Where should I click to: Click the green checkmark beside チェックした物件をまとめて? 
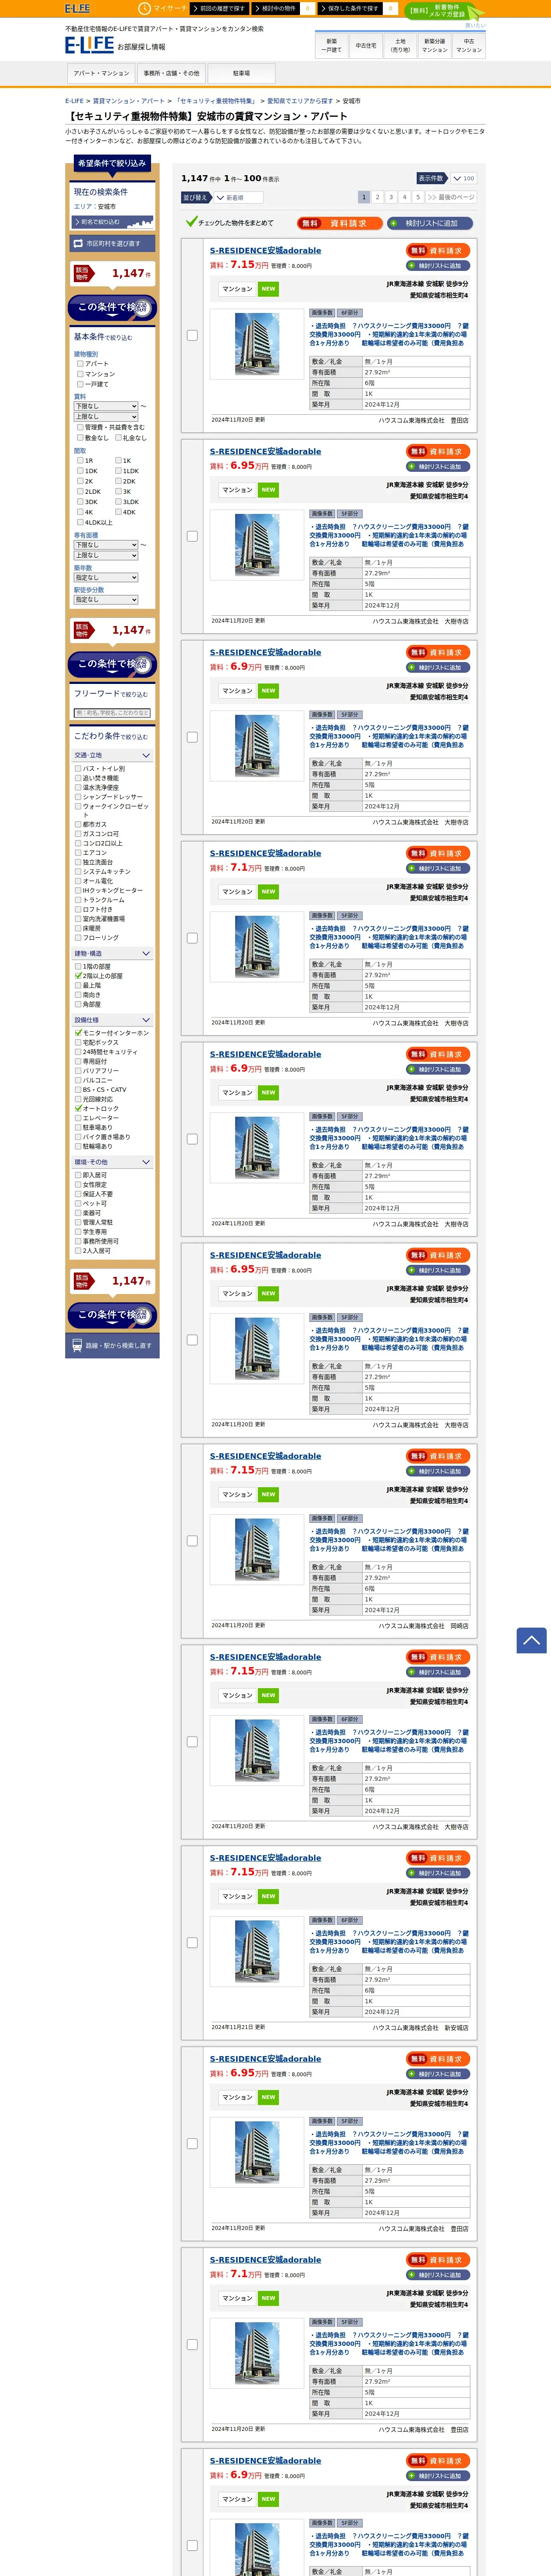tap(191, 222)
